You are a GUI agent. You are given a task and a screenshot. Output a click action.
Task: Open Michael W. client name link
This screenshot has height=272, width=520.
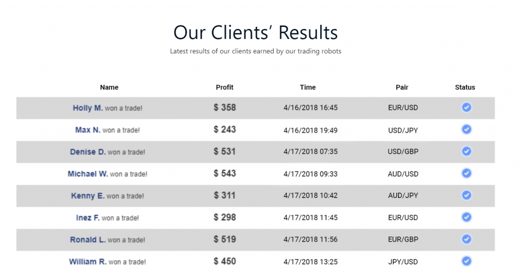pos(88,174)
